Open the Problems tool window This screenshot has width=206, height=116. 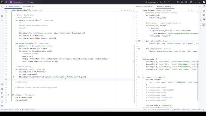[x=2, y=101]
